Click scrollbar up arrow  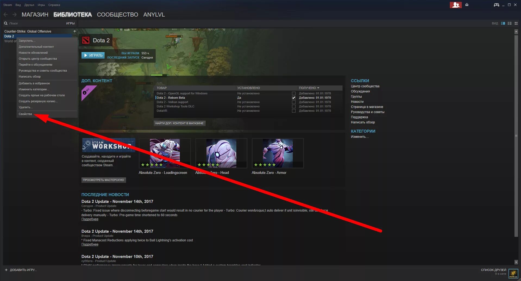tap(516, 32)
